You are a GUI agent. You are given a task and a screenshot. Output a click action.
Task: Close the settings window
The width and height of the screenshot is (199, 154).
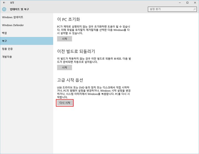click(x=195, y=3)
